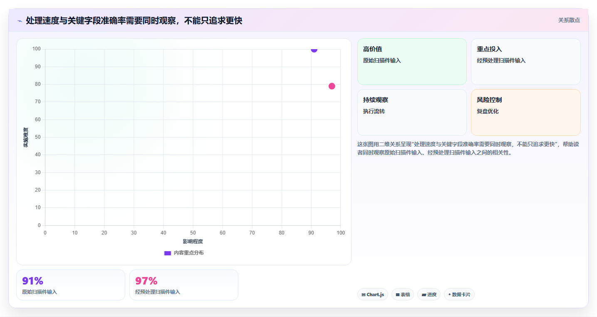Click the description paragraph beginning 这张图用二维关系

coord(468,148)
